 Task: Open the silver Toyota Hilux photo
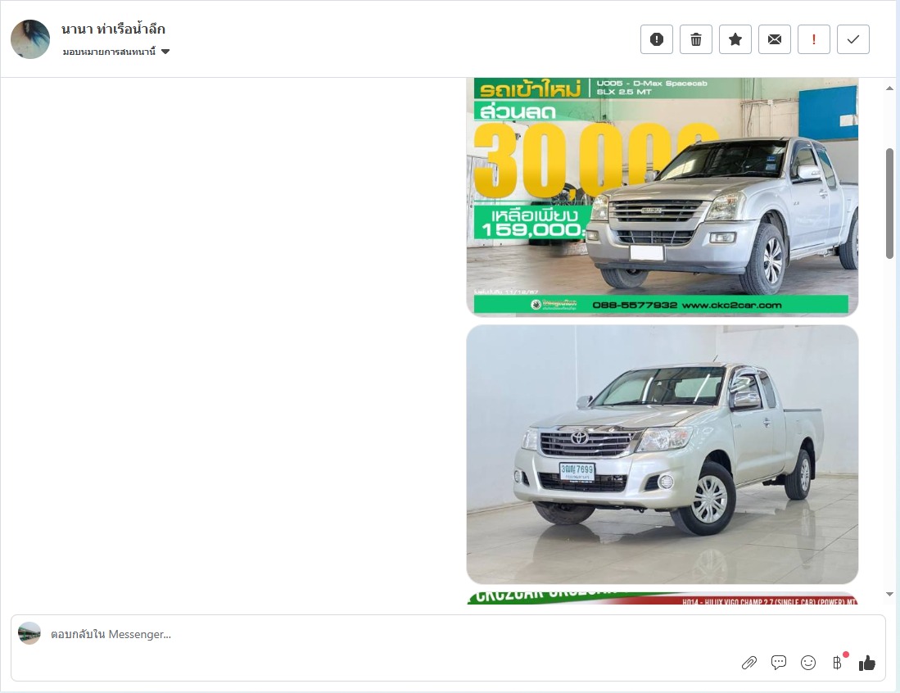click(663, 454)
